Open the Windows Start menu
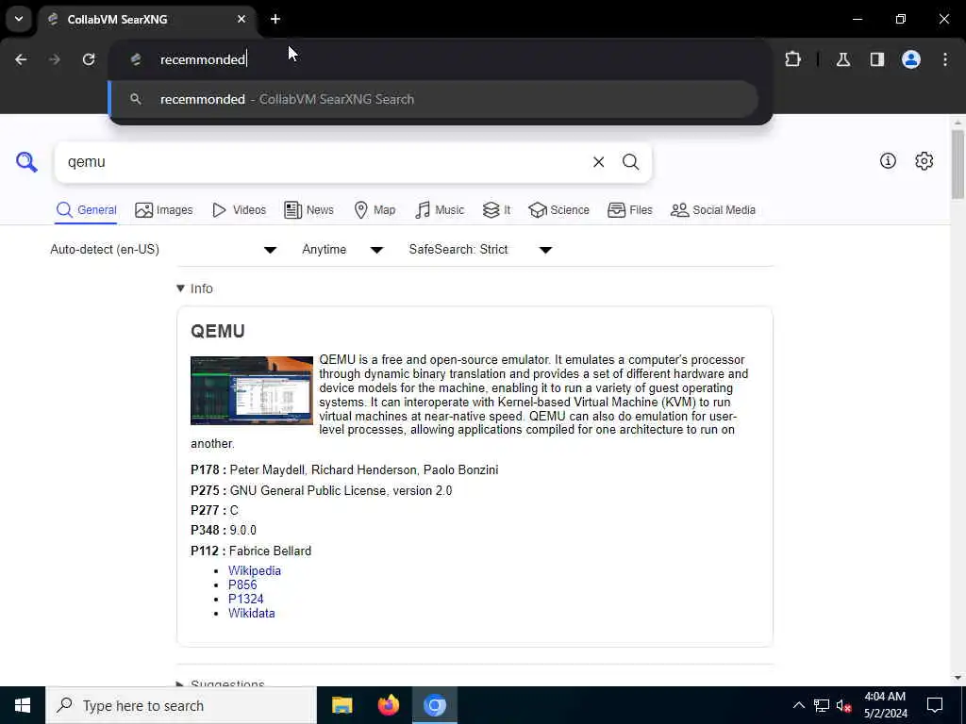Viewport: 966px width, 724px height. [x=23, y=705]
